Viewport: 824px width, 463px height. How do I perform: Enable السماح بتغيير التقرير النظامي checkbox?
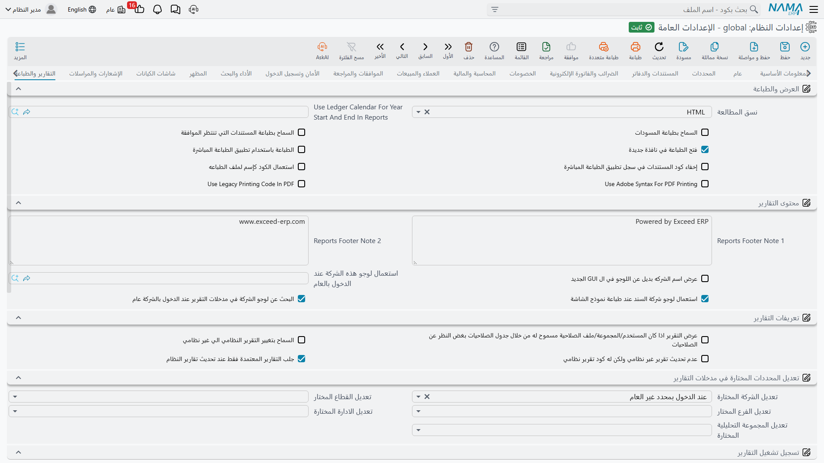pos(302,340)
